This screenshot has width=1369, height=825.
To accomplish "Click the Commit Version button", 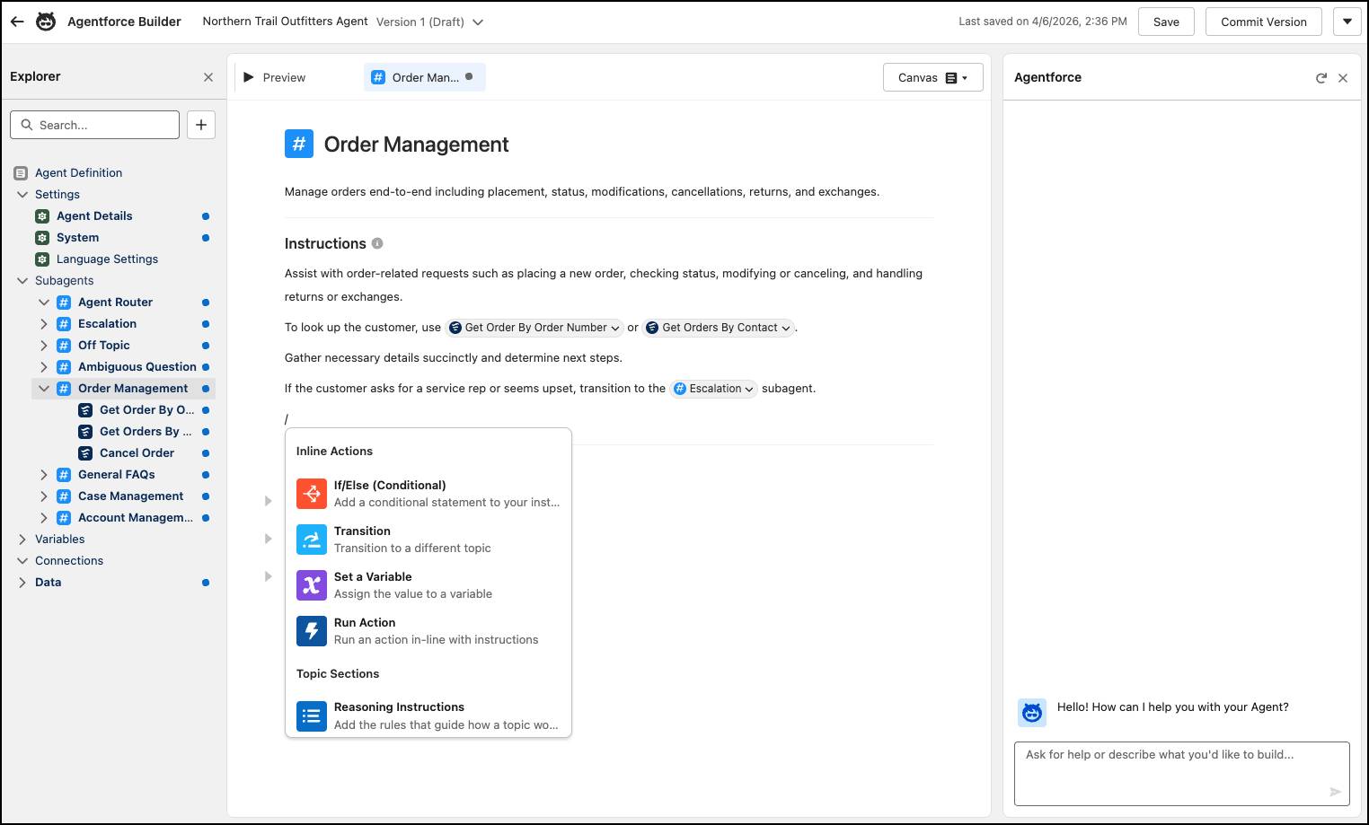I will pos(1263,22).
